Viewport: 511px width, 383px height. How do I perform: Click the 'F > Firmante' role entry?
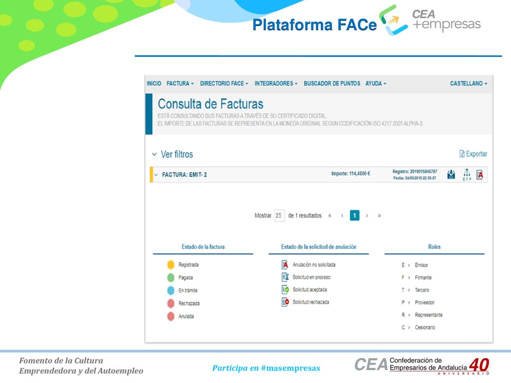point(417,277)
